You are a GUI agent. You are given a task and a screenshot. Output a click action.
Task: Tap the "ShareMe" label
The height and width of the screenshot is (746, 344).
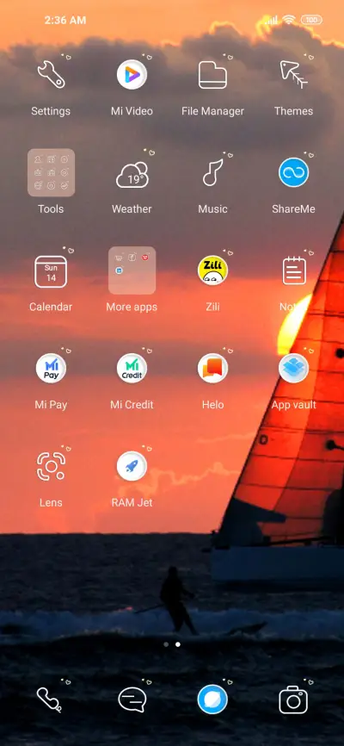[293, 208]
